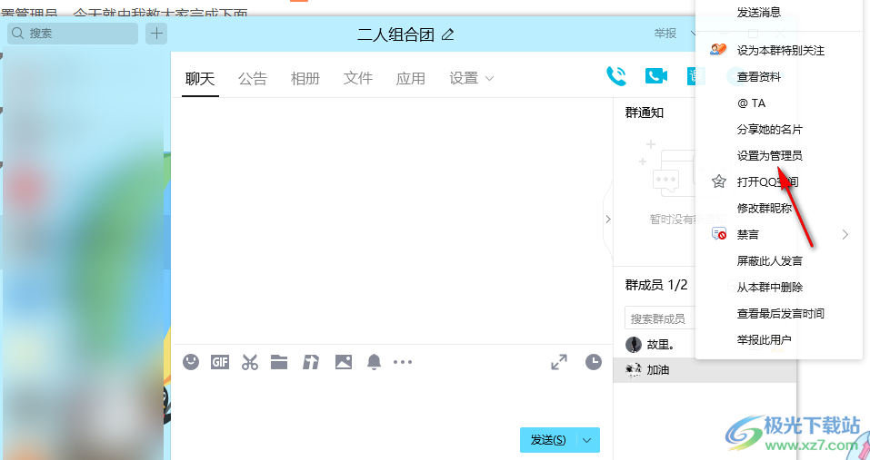The height and width of the screenshot is (460, 870).
Task: Select member name 故里。 in list
Action: click(660, 344)
